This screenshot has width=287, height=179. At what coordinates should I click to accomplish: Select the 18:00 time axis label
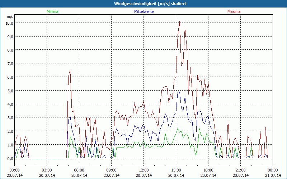(x=208, y=170)
